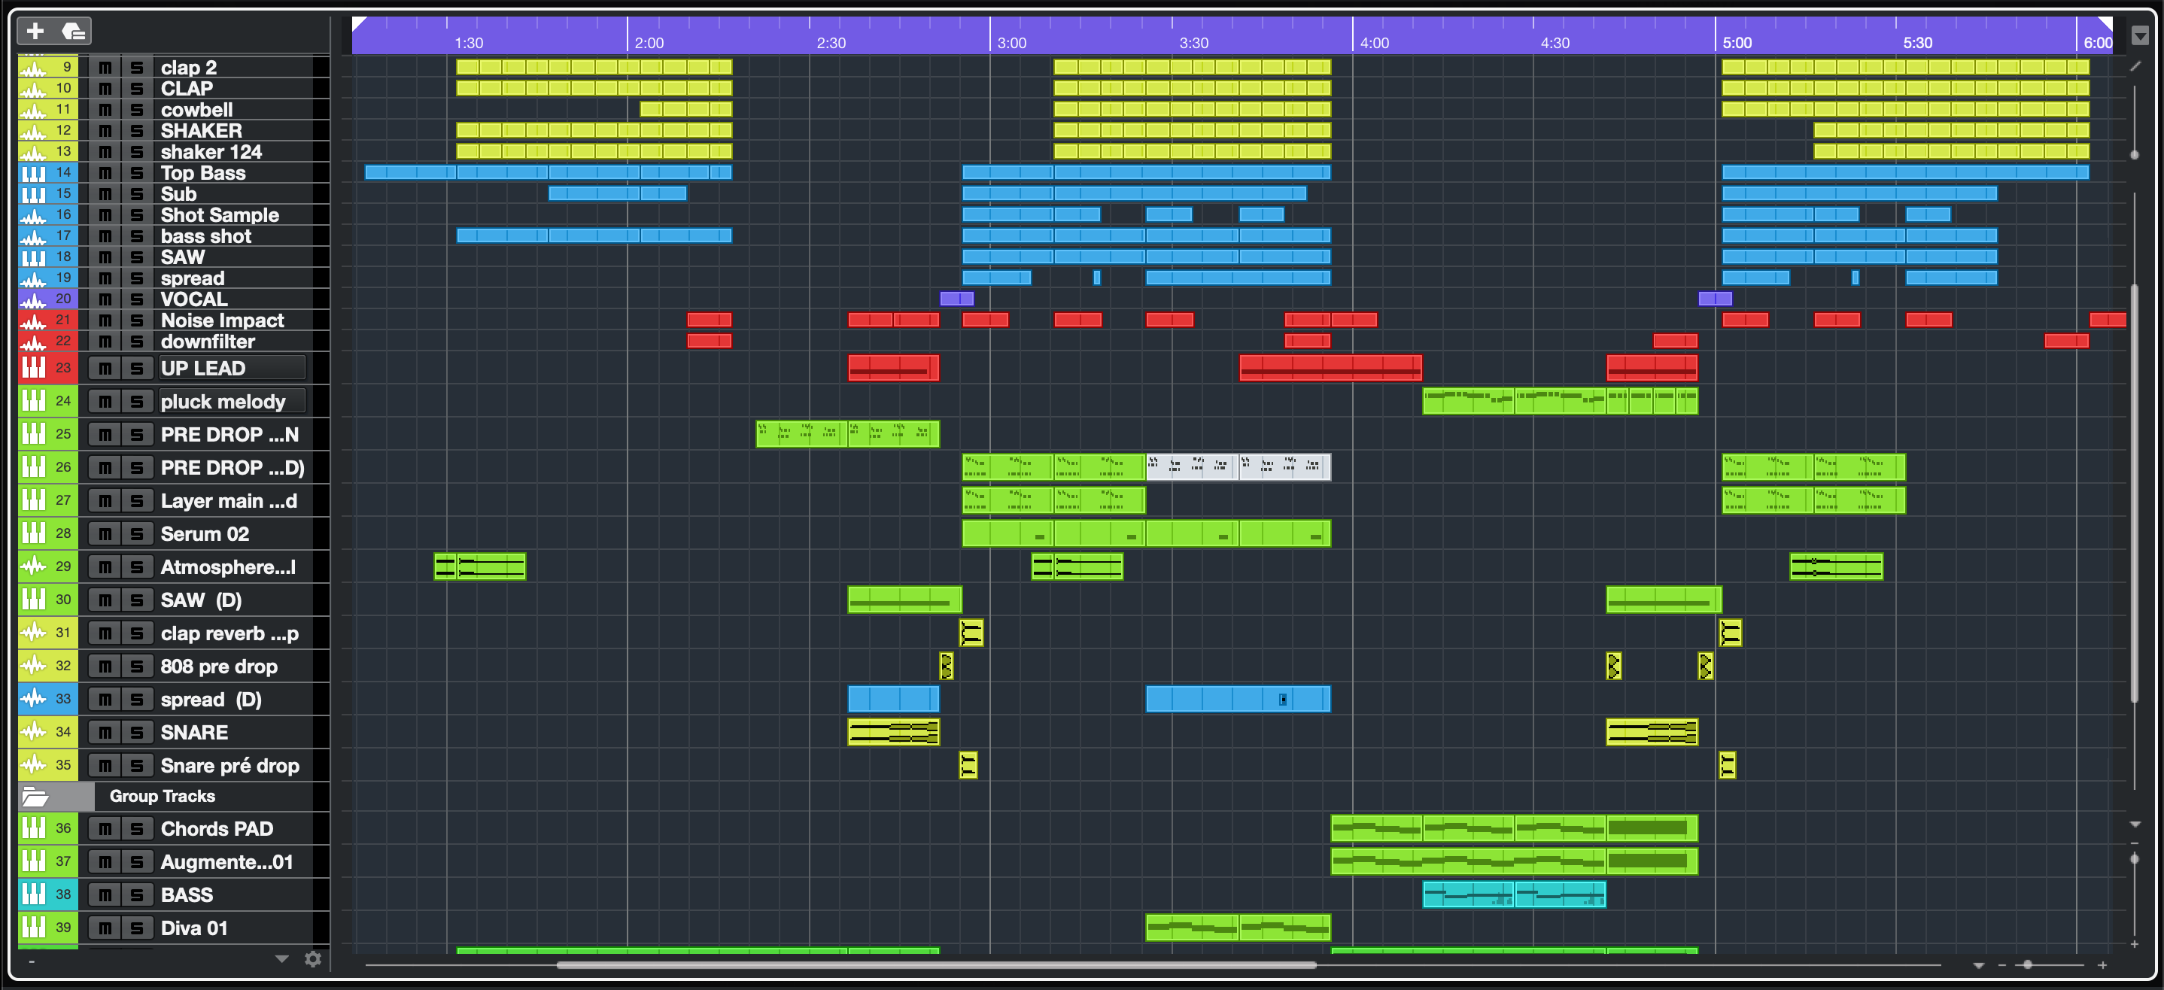
Task: Select the Noise Impact track icon
Action: point(33,320)
